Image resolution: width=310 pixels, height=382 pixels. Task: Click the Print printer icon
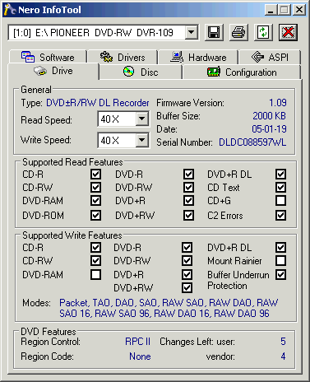238,32
